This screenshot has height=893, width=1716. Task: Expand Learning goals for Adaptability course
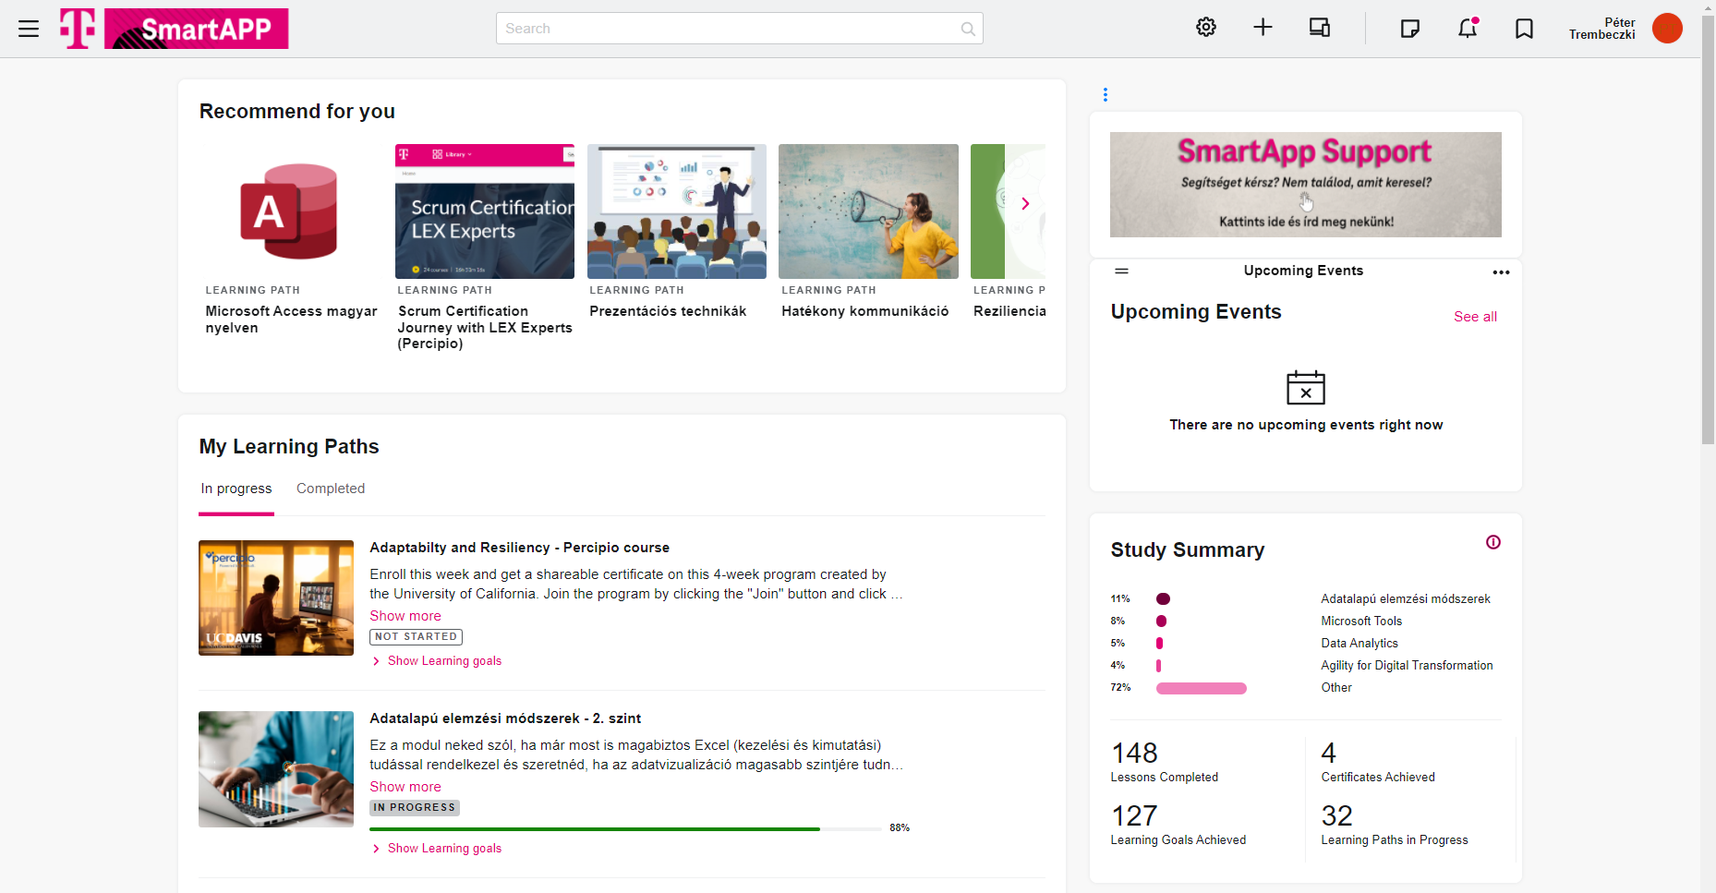pyautogui.click(x=437, y=661)
